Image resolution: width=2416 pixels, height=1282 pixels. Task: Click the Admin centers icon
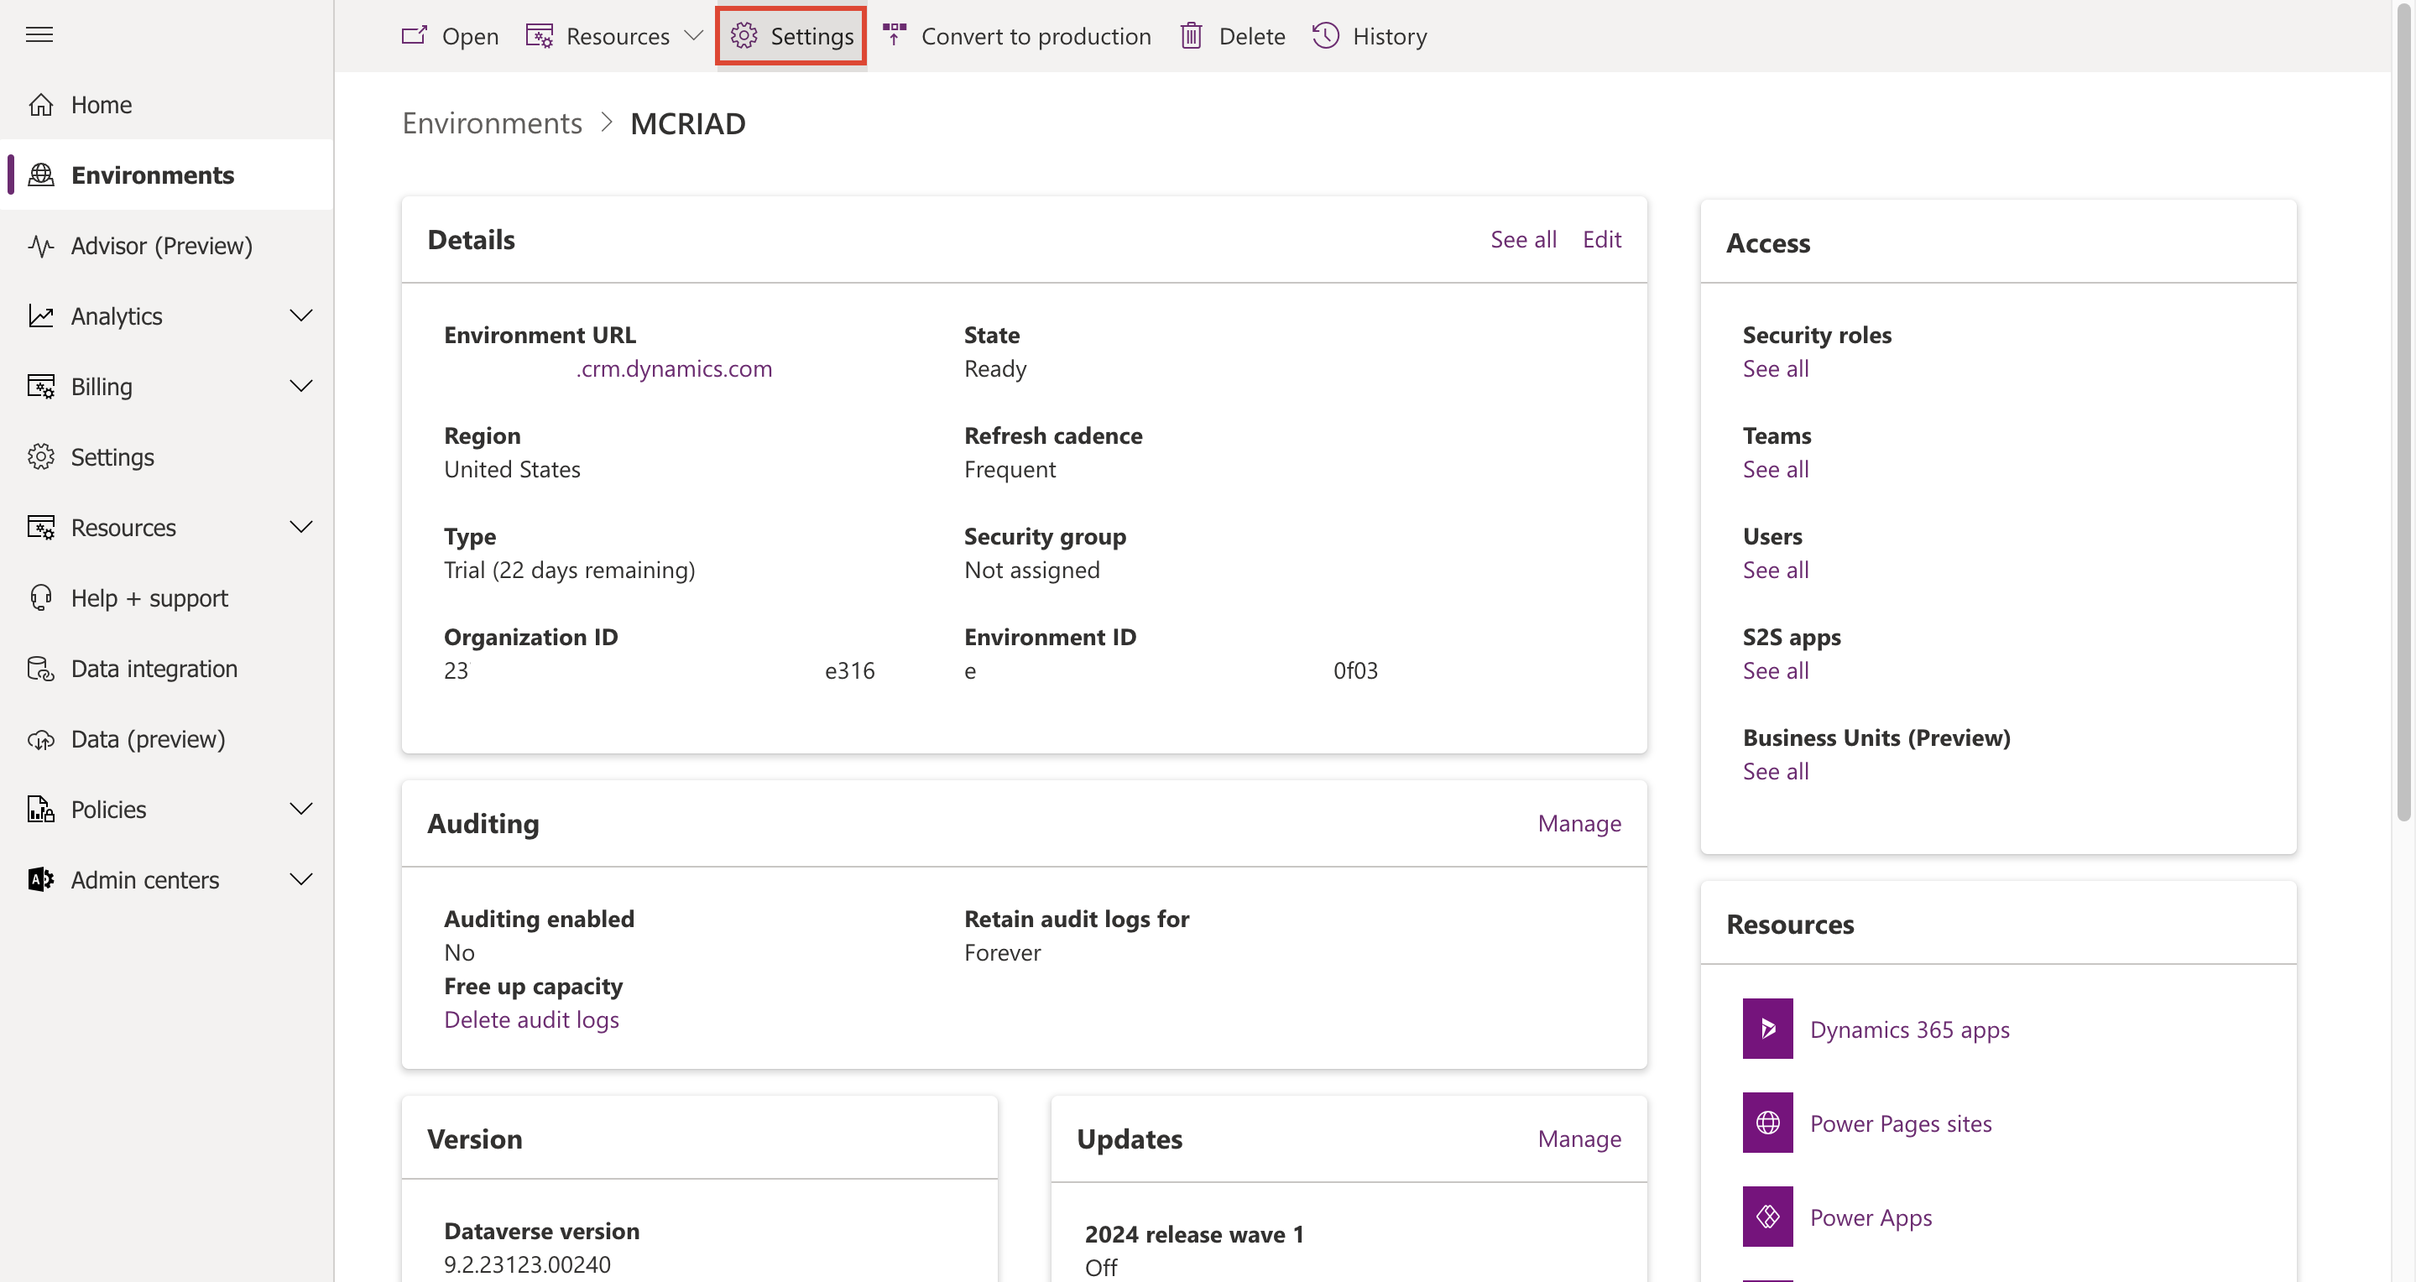pos(40,879)
